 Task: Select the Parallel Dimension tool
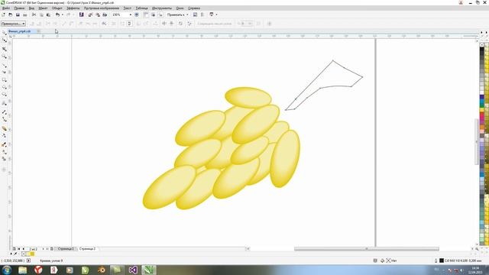pyautogui.click(x=4, y=112)
